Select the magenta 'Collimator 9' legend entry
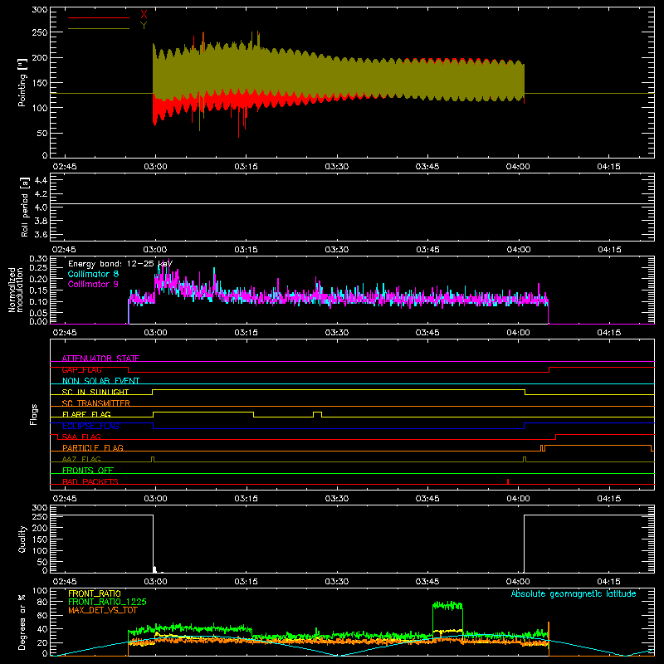The width and height of the screenshot is (664, 664). coord(93,284)
